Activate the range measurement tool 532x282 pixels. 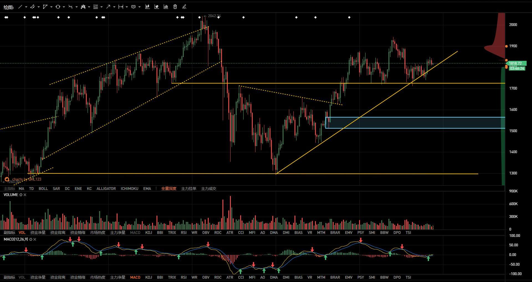point(121,7)
